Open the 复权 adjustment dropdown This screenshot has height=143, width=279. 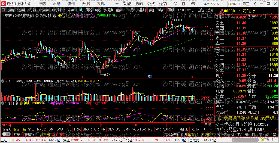point(133,10)
